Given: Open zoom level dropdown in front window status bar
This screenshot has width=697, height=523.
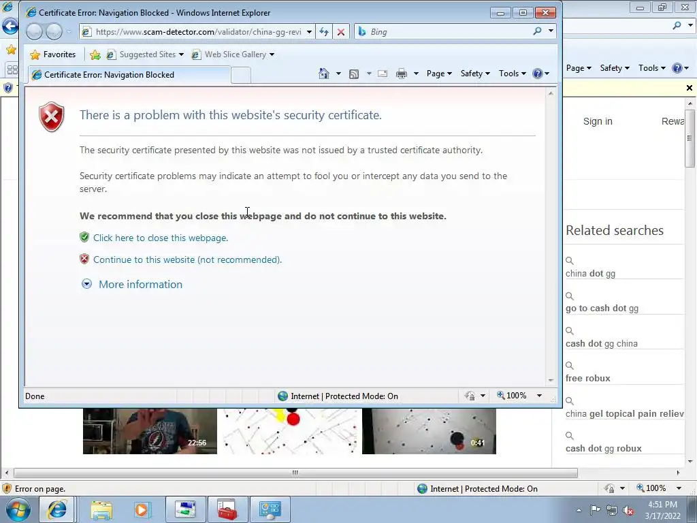Looking at the screenshot, I should point(539,396).
